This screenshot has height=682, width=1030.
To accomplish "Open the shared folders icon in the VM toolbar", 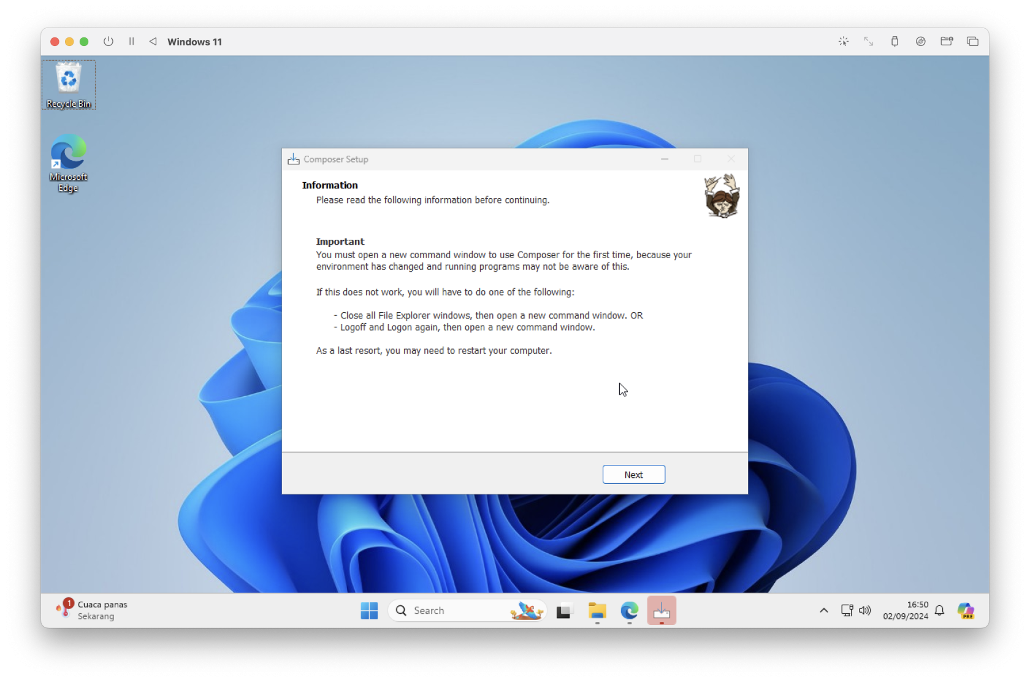I will [x=947, y=42].
